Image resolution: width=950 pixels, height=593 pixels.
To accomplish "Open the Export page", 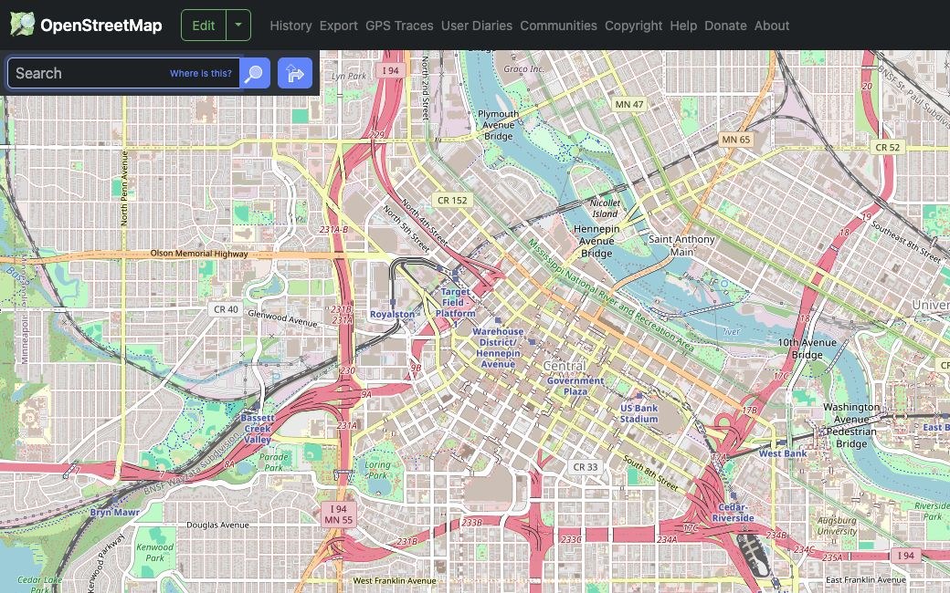I will (x=339, y=26).
